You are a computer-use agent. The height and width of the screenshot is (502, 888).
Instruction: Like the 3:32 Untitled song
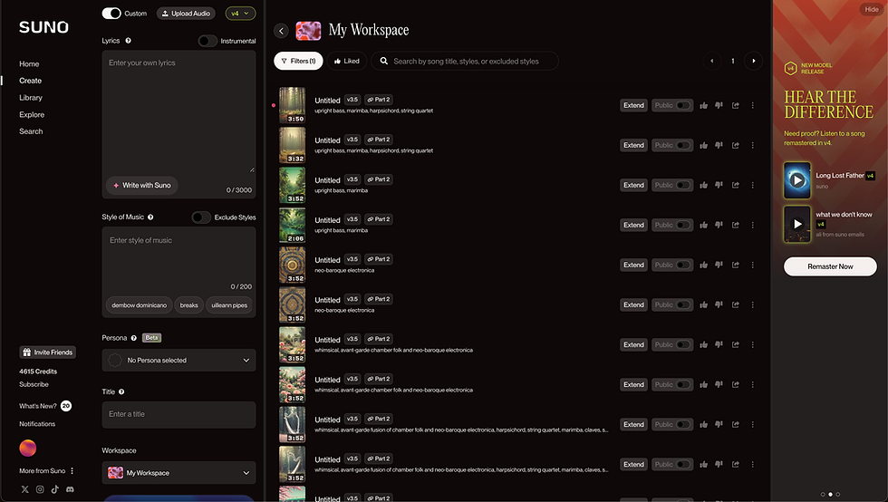703,146
